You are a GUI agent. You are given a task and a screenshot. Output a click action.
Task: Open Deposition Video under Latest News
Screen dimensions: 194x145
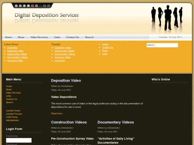[x=15, y=51]
